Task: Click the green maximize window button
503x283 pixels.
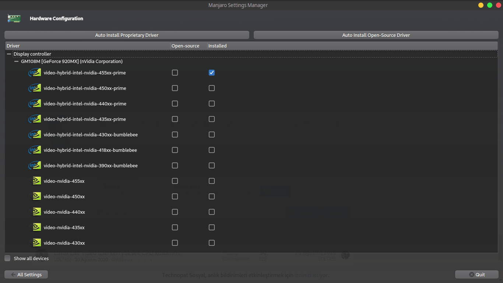Action: [490, 5]
